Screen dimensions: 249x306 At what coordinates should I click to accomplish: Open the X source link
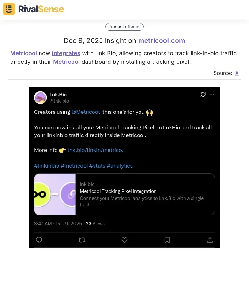(237, 73)
